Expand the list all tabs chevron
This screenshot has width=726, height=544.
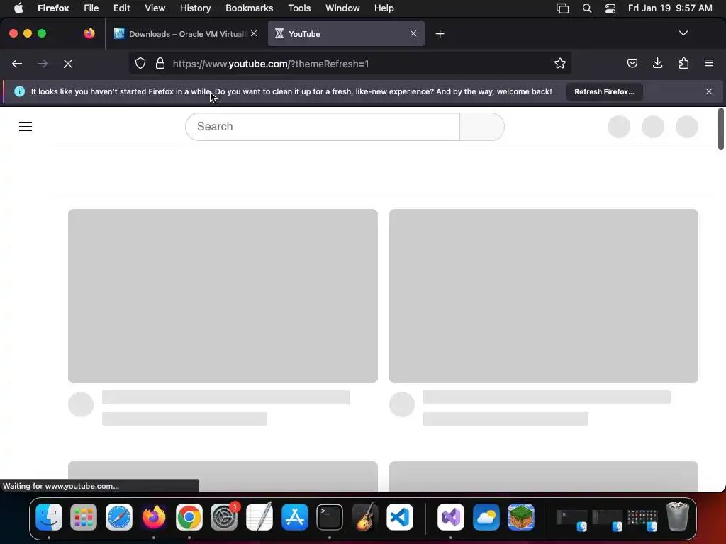pos(683,33)
